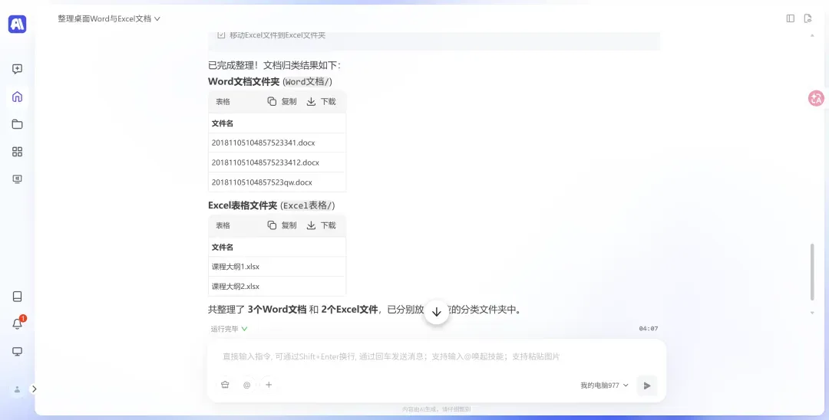Click the pink translate floating icon

point(816,98)
